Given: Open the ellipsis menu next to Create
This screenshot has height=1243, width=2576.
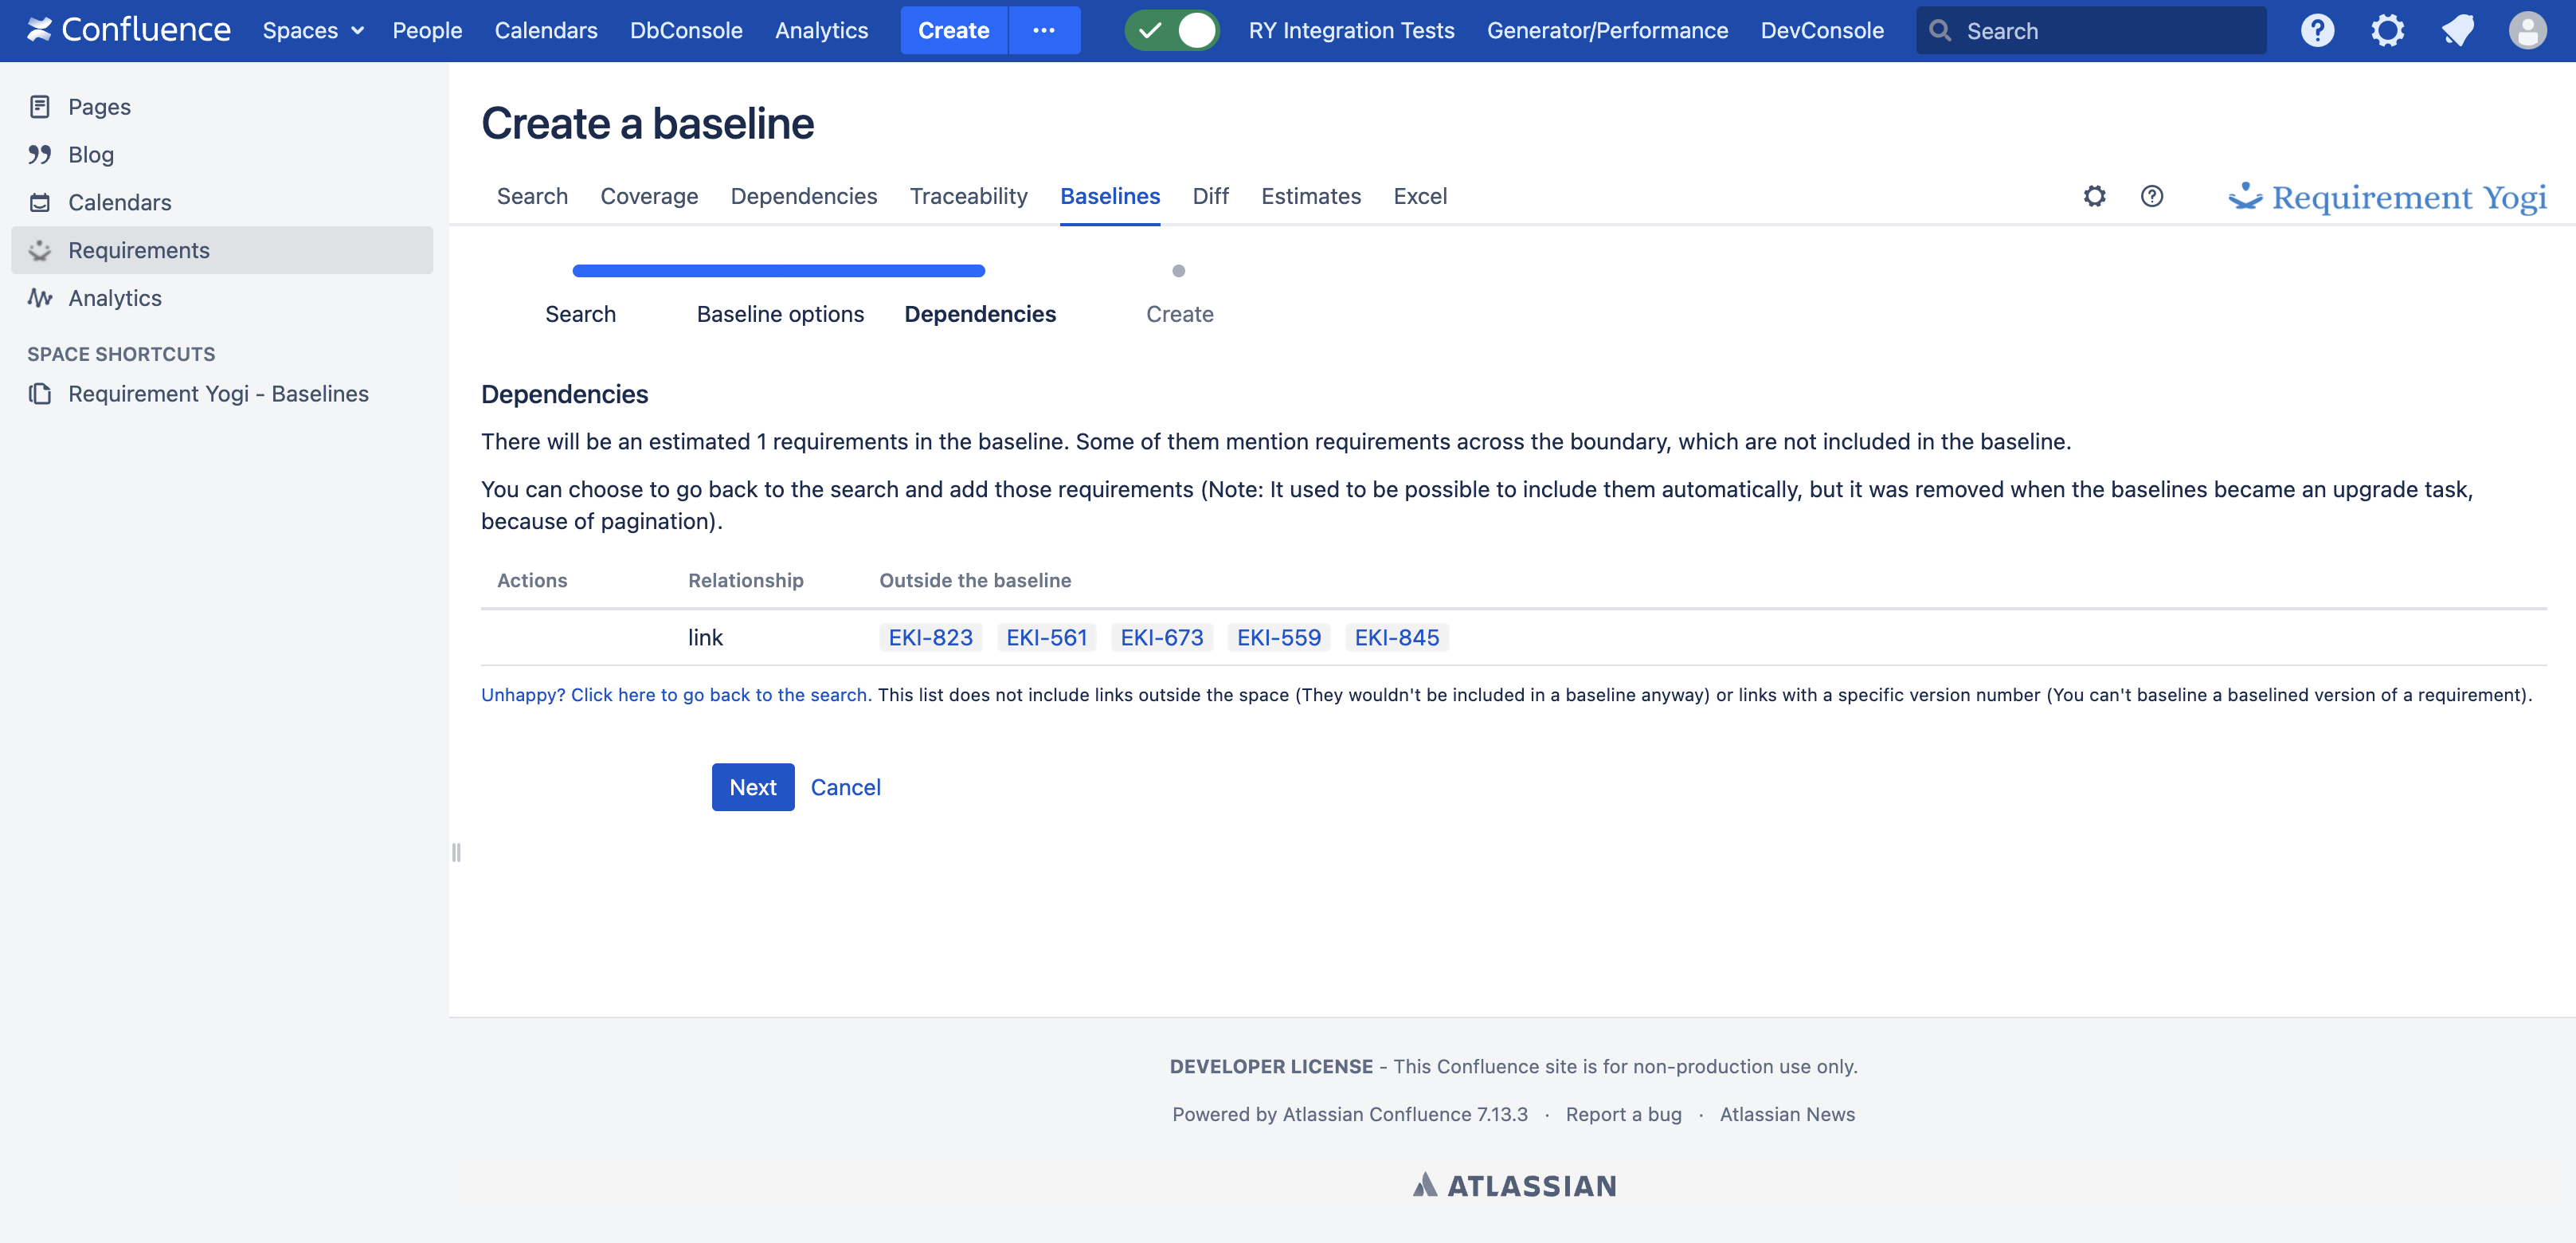Looking at the screenshot, I should (1043, 30).
